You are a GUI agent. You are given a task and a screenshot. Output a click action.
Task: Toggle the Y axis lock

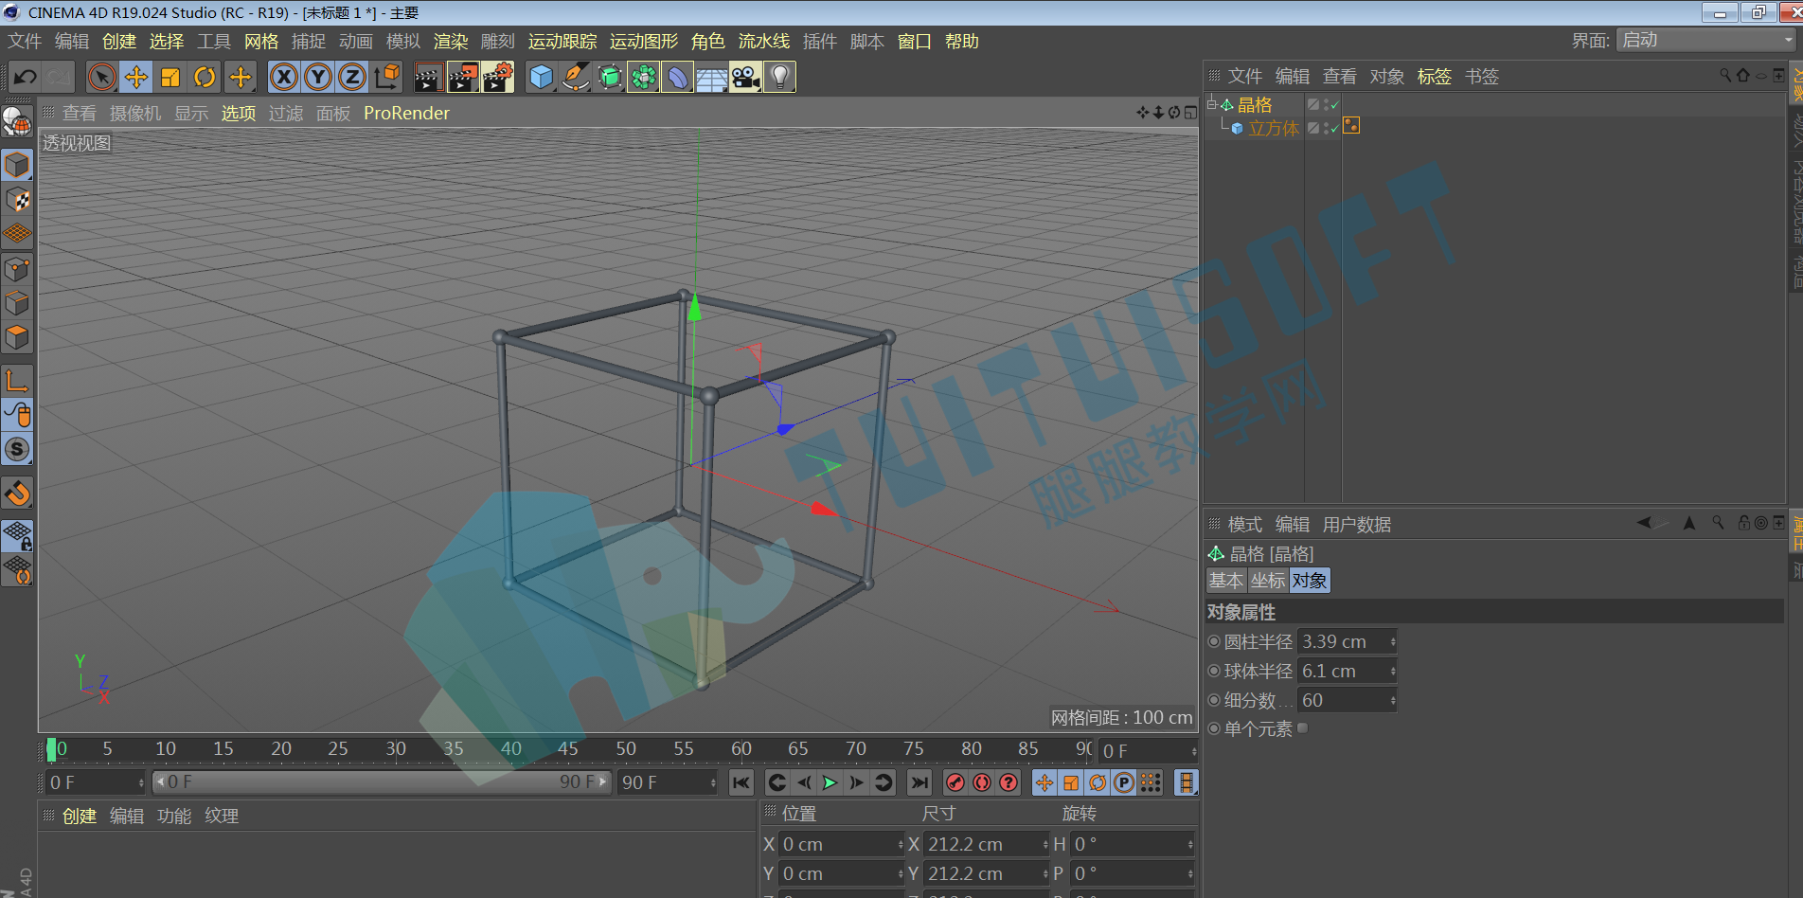[318, 78]
